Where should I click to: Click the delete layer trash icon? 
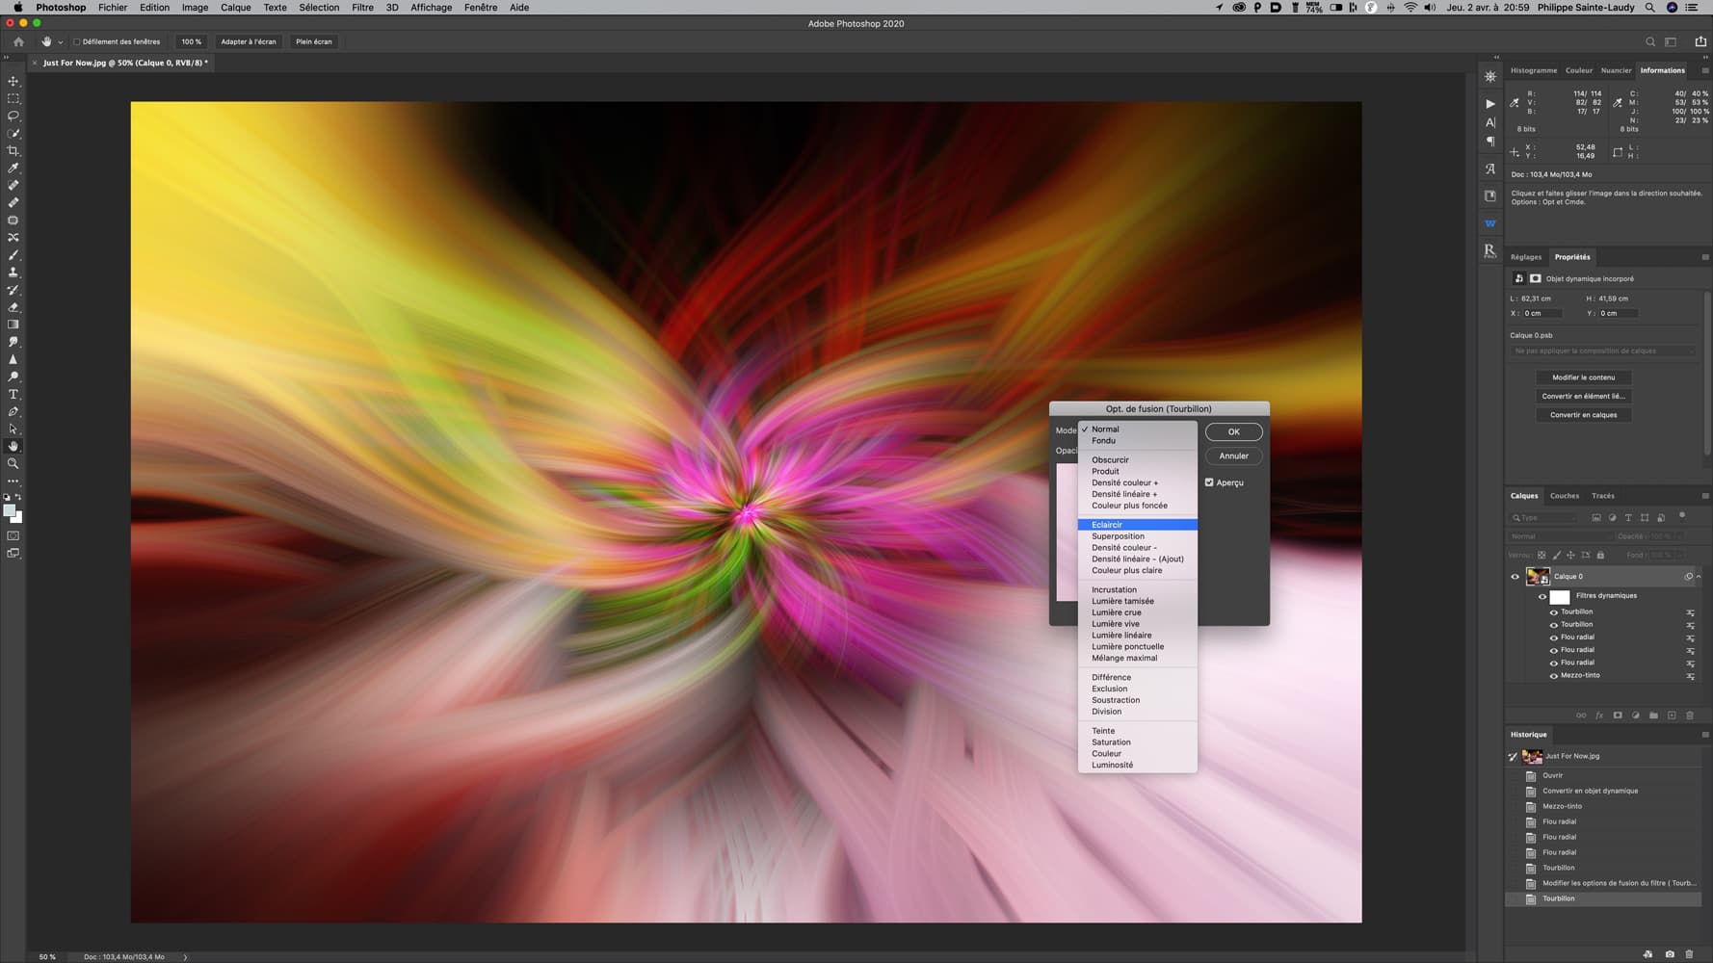tap(1689, 716)
